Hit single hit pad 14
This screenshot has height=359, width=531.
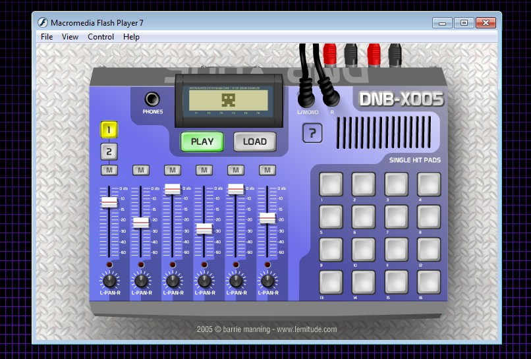coord(364,282)
